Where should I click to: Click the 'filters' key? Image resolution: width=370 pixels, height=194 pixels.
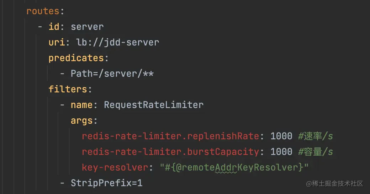click(68, 89)
